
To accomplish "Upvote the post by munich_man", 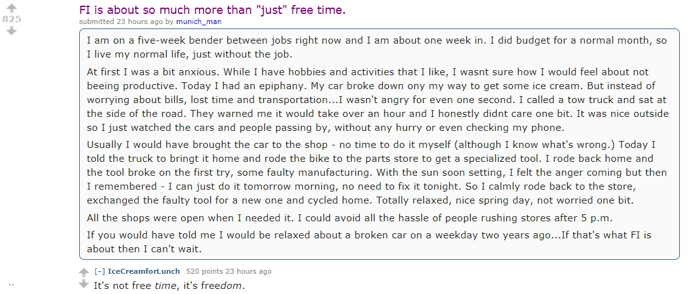I will tap(11, 9).
